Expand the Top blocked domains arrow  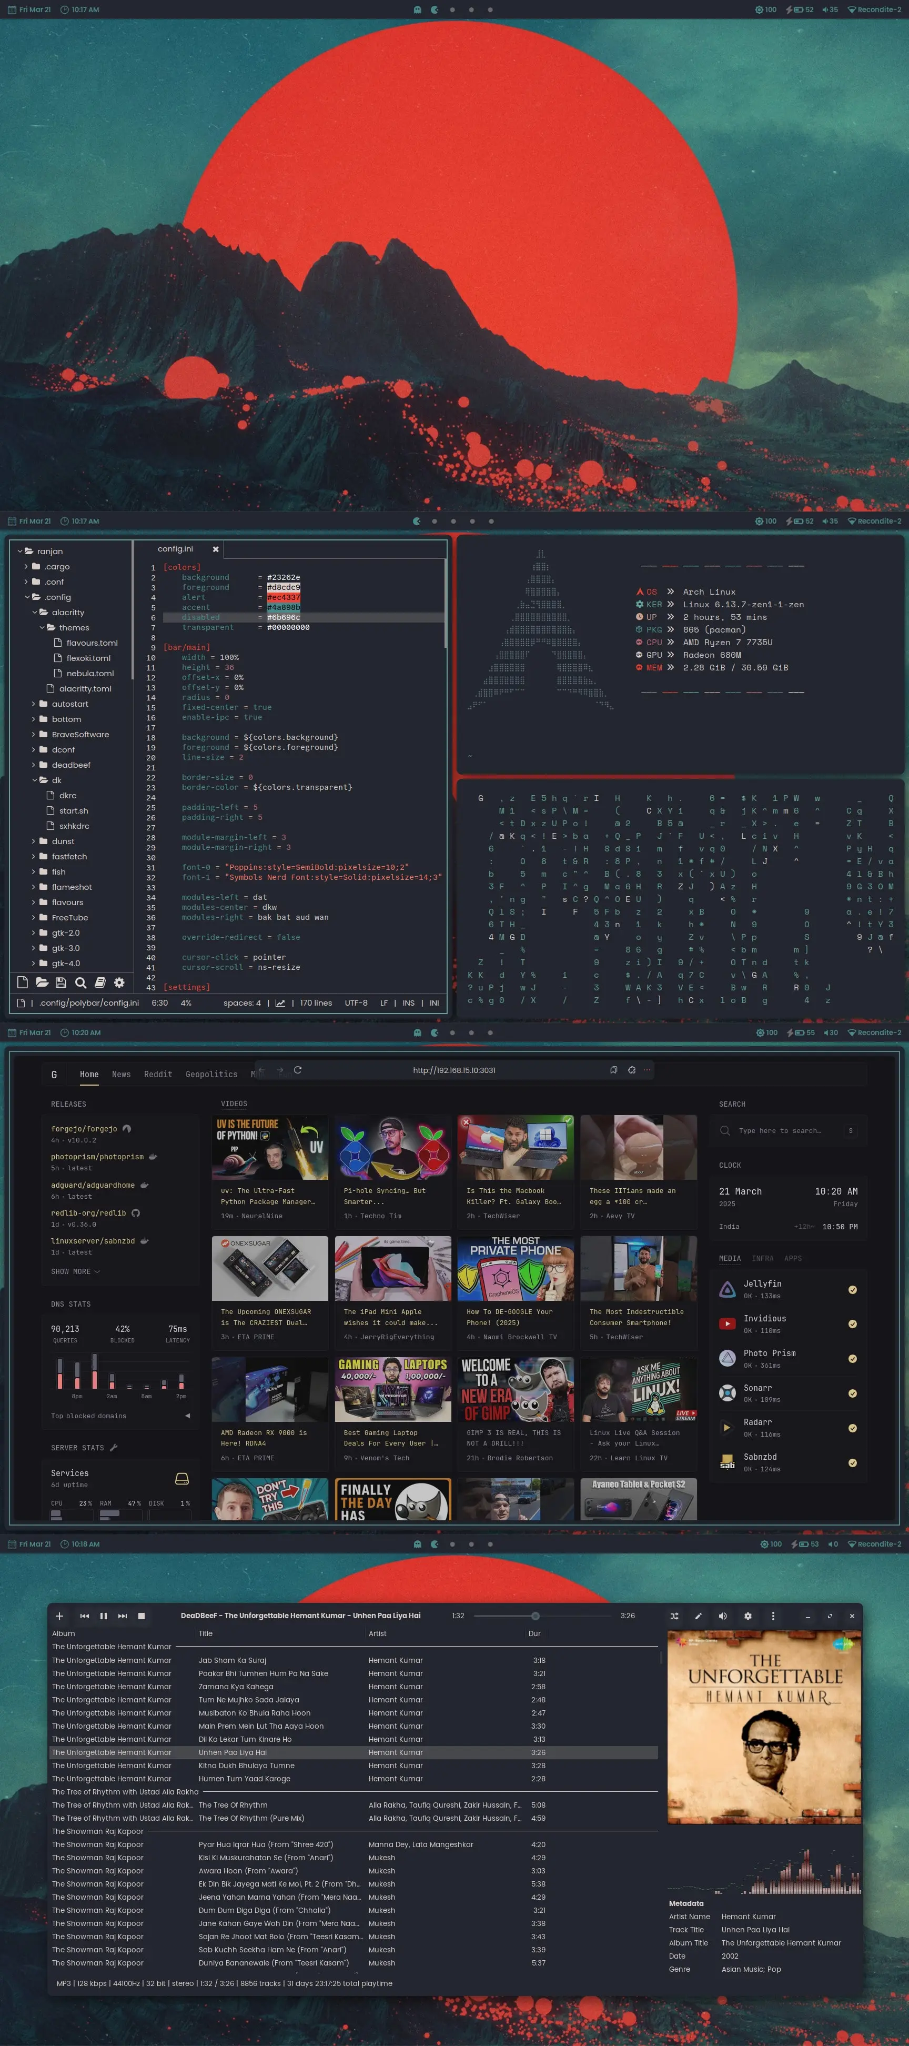tap(187, 1416)
